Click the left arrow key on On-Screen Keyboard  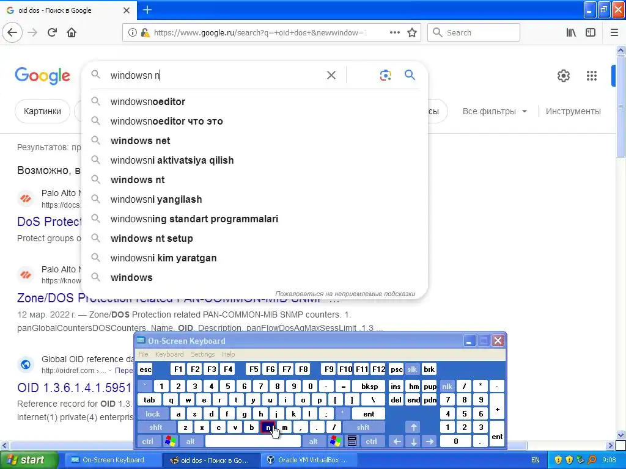tap(397, 441)
